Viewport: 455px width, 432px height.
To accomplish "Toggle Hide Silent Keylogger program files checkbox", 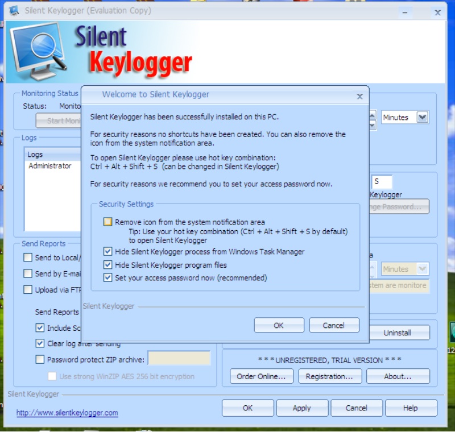I will pos(108,265).
